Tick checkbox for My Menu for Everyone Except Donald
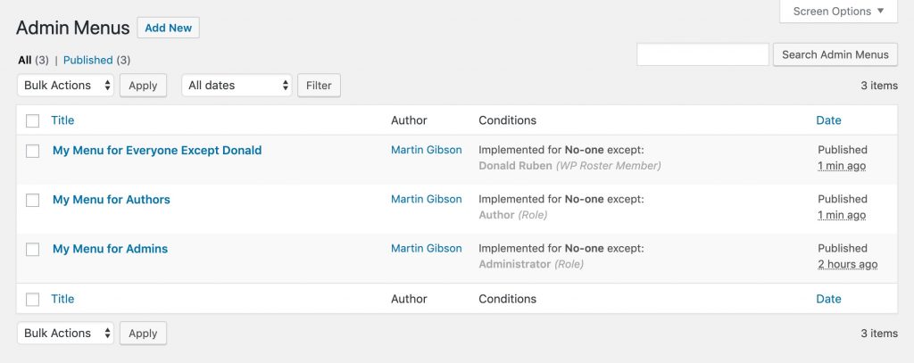Viewport: 914px width, 363px height. [x=33, y=151]
